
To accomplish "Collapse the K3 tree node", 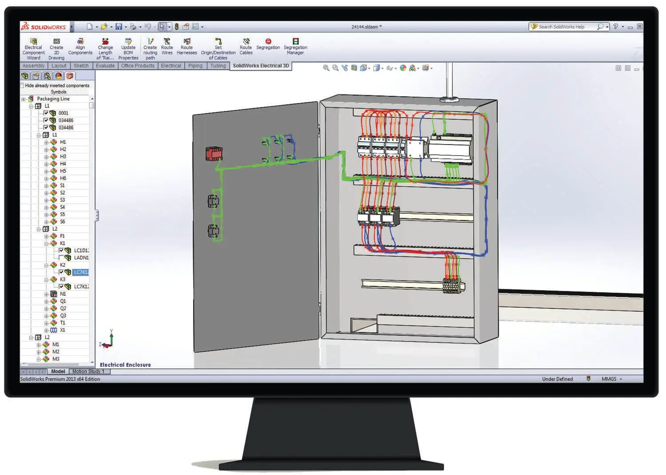I will coord(46,280).
